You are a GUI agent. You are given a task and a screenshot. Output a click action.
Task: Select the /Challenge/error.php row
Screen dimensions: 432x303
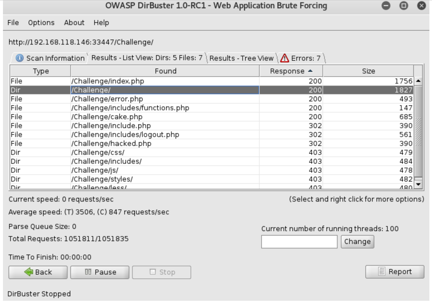(212, 99)
